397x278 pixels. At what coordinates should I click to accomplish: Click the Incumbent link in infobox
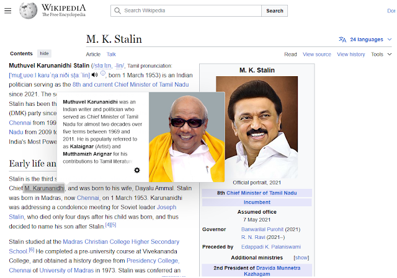[257, 202]
